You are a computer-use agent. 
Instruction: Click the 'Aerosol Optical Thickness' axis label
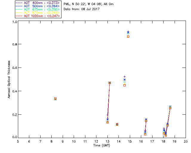pyautogui.click(x=9, y=79)
